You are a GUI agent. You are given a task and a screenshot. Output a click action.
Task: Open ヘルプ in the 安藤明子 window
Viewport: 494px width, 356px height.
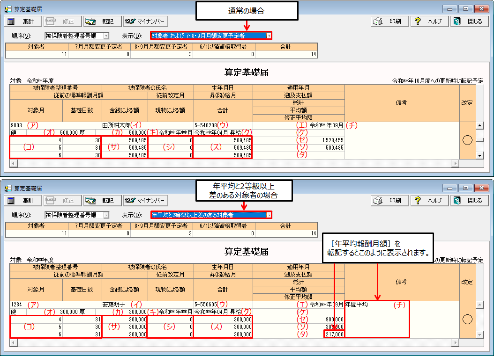[429, 201]
